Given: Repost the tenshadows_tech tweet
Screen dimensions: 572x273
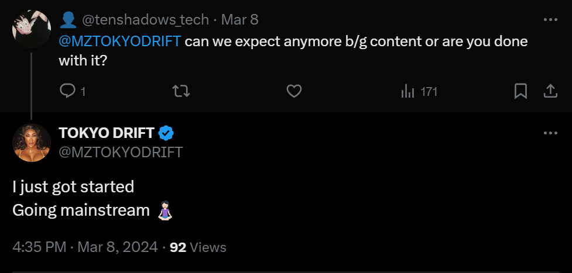Looking at the screenshot, I should click(181, 91).
